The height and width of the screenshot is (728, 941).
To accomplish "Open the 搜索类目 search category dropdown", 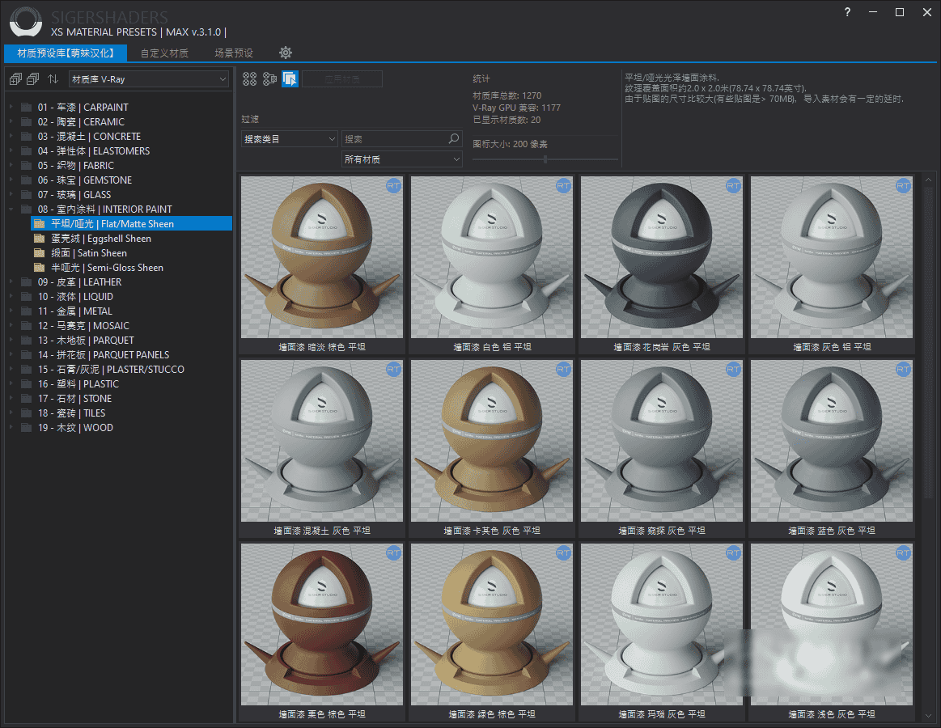I will [290, 138].
